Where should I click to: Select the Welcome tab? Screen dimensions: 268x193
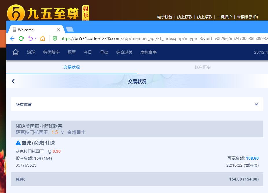click(x=36, y=30)
